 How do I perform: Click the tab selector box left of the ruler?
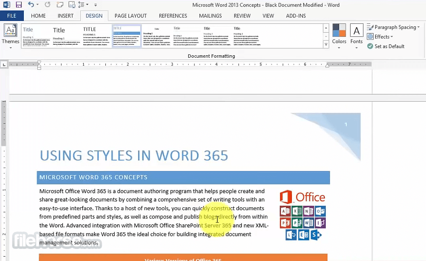coord(4,65)
